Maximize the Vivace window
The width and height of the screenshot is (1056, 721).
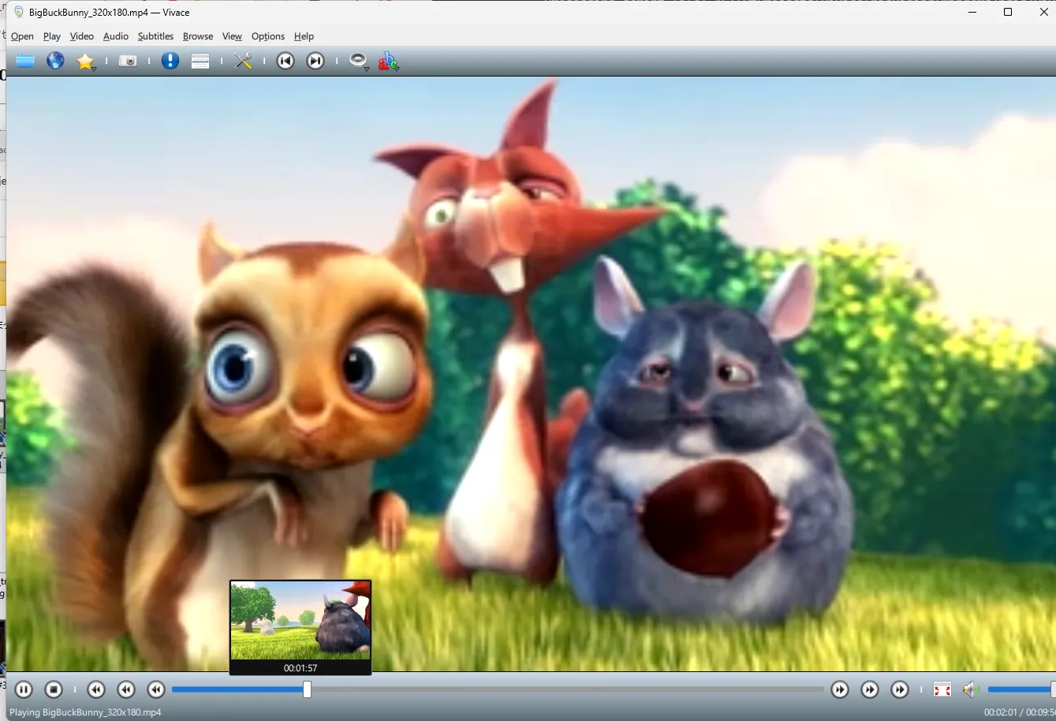click(x=1008, y=12)
